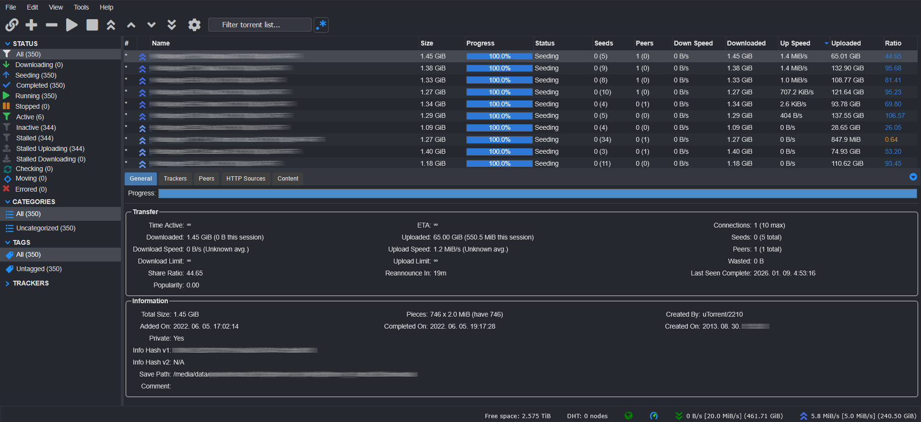
Task: Collapse the CATEGORIES section
Action: pos(7,202)
